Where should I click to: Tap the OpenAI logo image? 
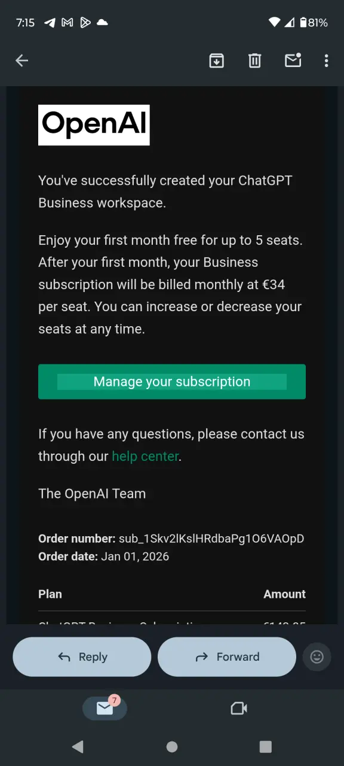point(94,125)
